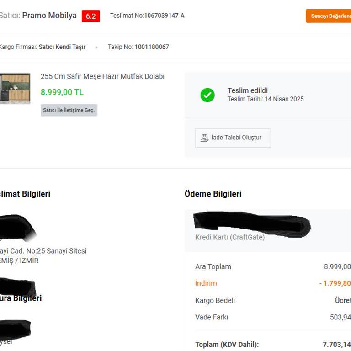The height and width of the screenshot is (351, 351).
Task: Open 255 Cm Safir Meşe product title
Action: 102,76
